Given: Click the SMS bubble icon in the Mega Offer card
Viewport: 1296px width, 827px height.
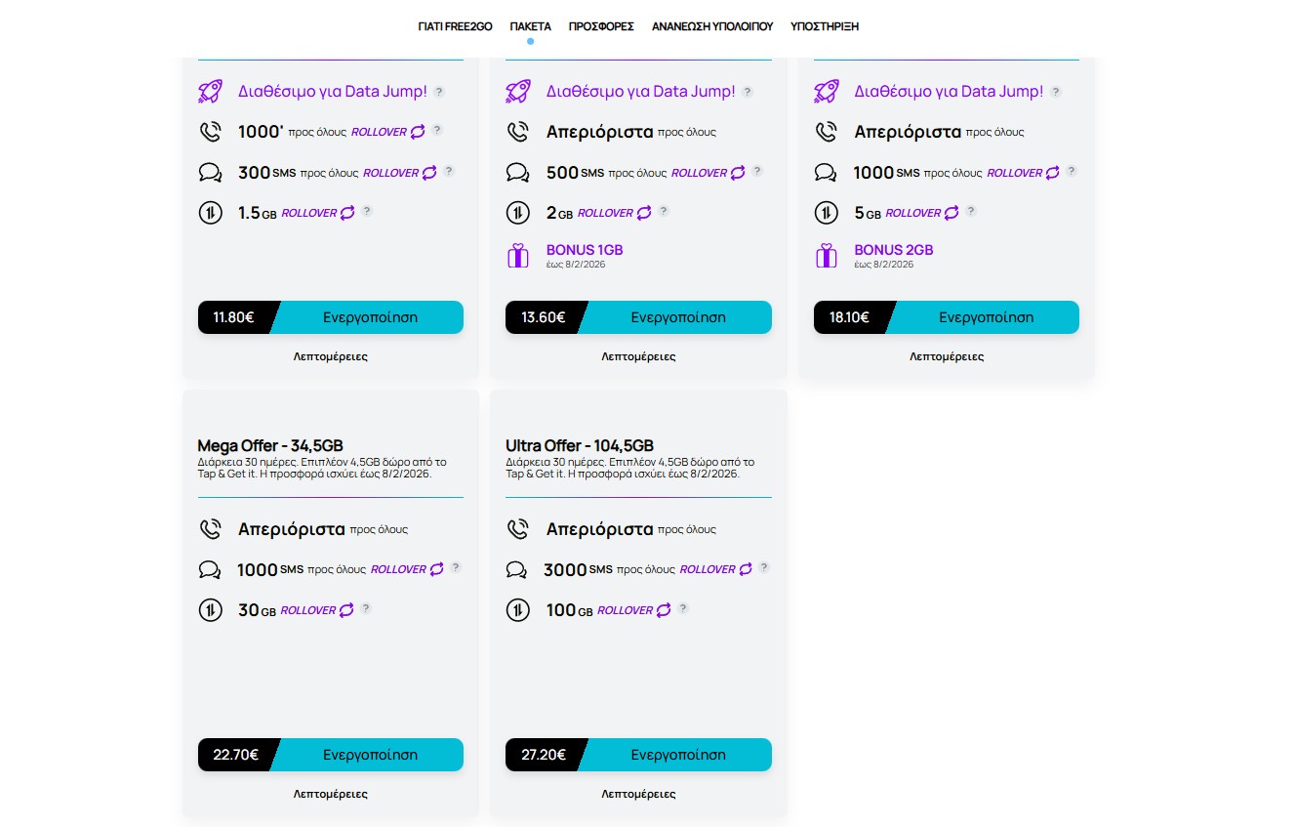Looking at the screenshot, I should [210, 569].
